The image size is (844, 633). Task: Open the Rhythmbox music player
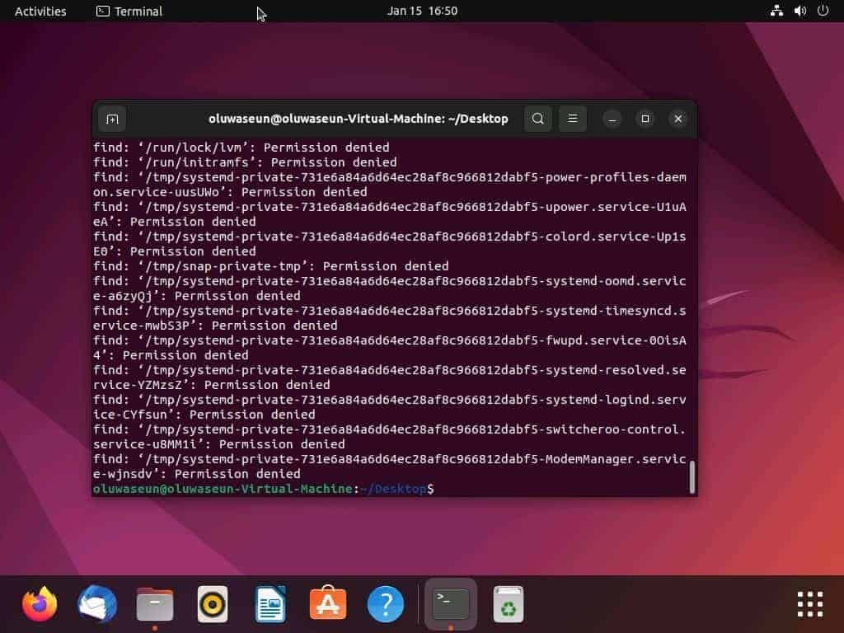click(212, 603)
